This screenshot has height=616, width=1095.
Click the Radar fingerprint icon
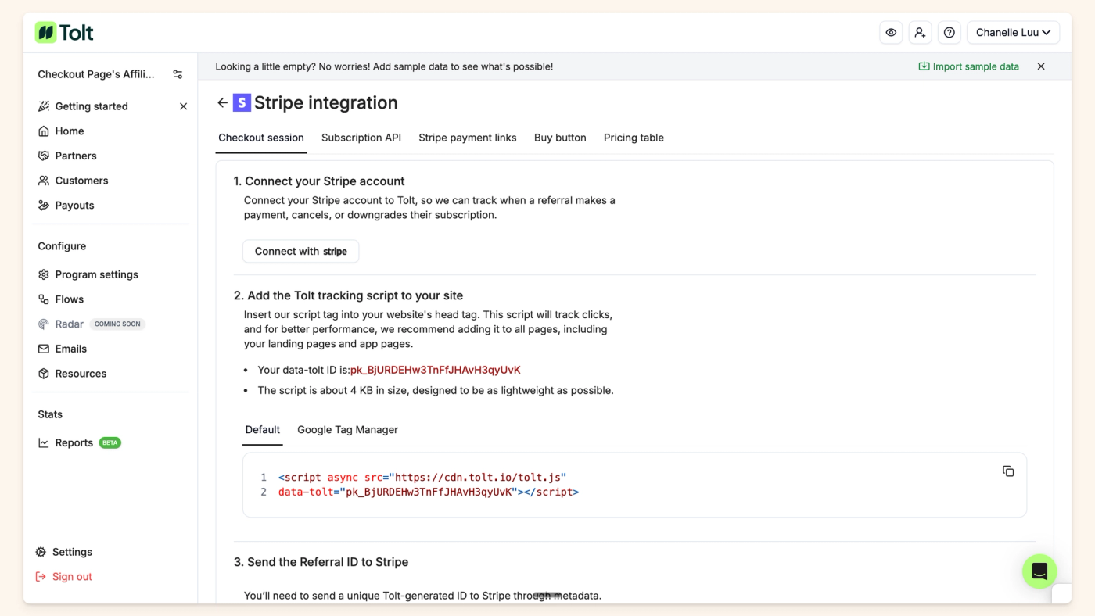44,324
